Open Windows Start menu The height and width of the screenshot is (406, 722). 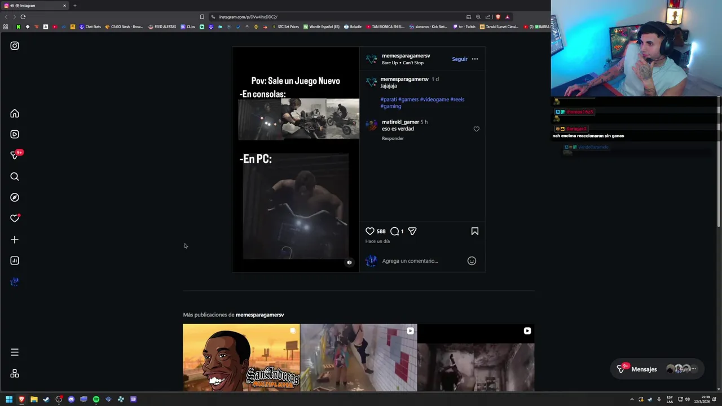coord(9,399)
